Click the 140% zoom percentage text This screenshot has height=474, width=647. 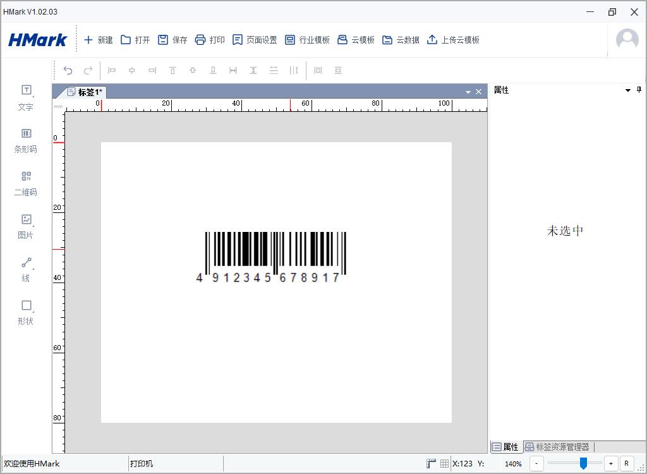513,464
